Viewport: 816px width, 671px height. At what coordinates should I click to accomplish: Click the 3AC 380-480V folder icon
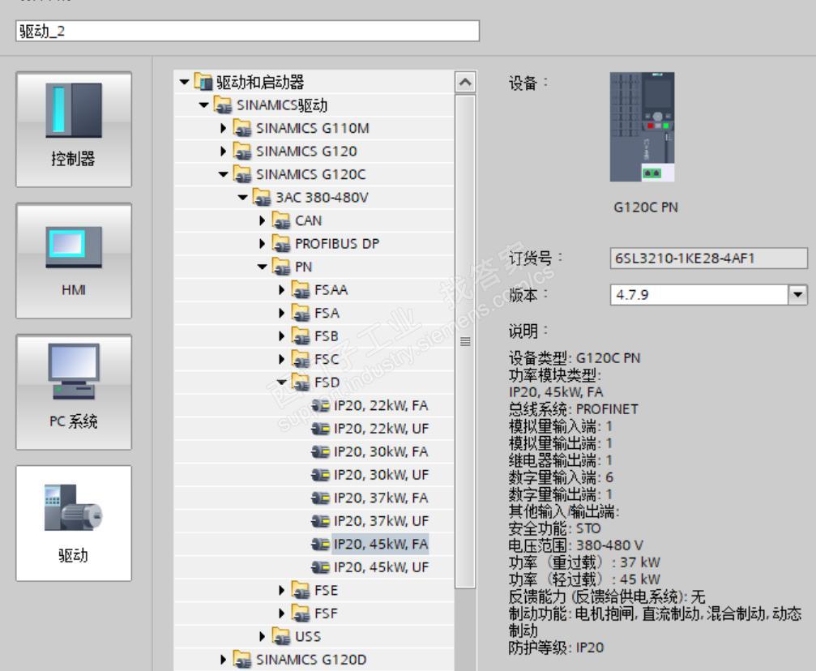click(262, 197)
